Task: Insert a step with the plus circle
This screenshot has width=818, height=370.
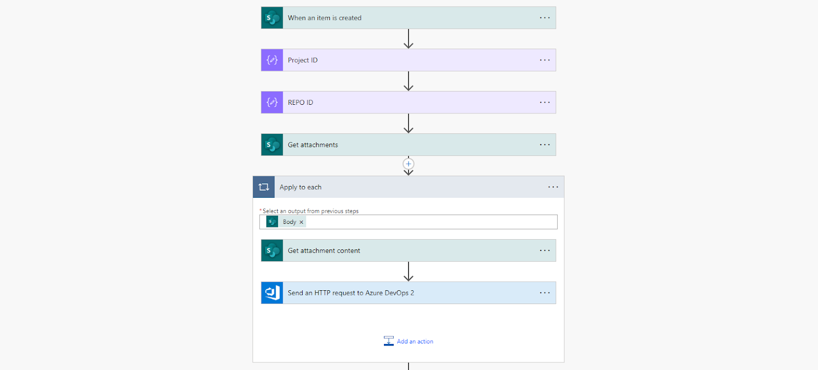Action: click(408, 164)
